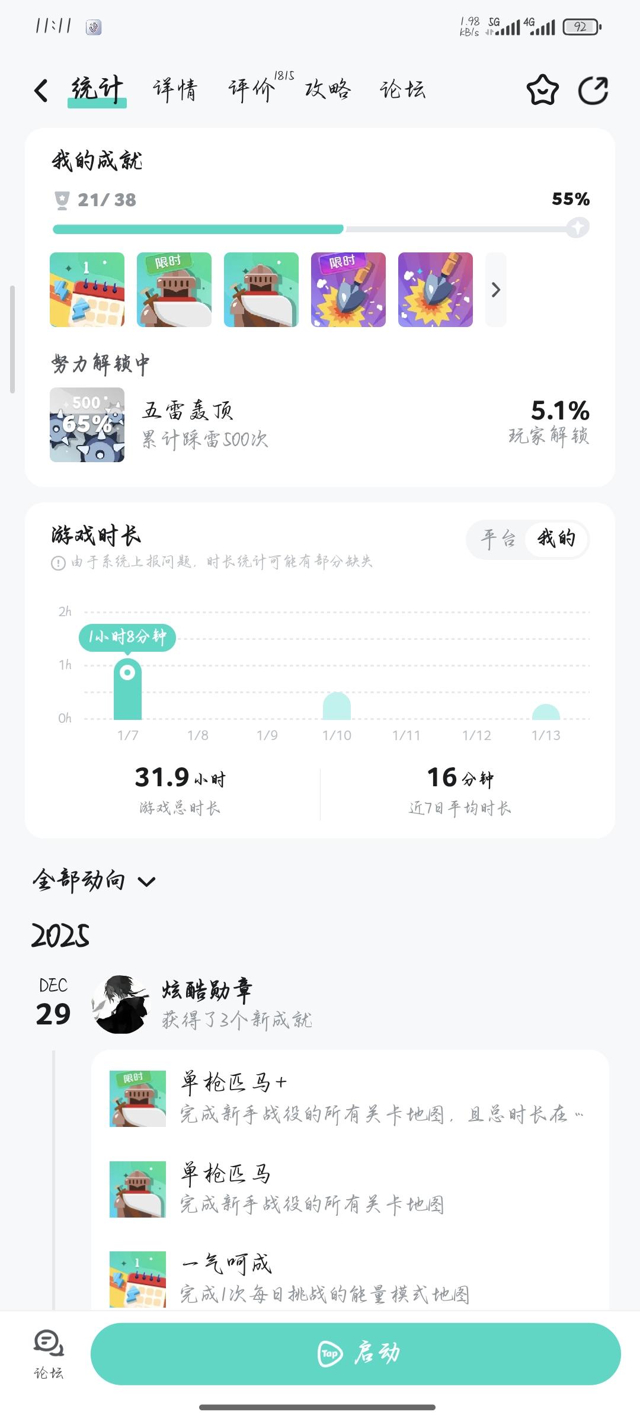Switch to the 详情 tab

tap(175, 91)
